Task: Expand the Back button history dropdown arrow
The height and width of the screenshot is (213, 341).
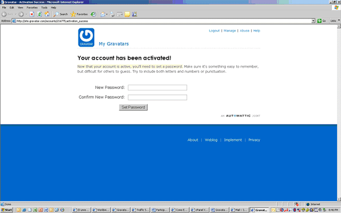Action: pos(16,14)
